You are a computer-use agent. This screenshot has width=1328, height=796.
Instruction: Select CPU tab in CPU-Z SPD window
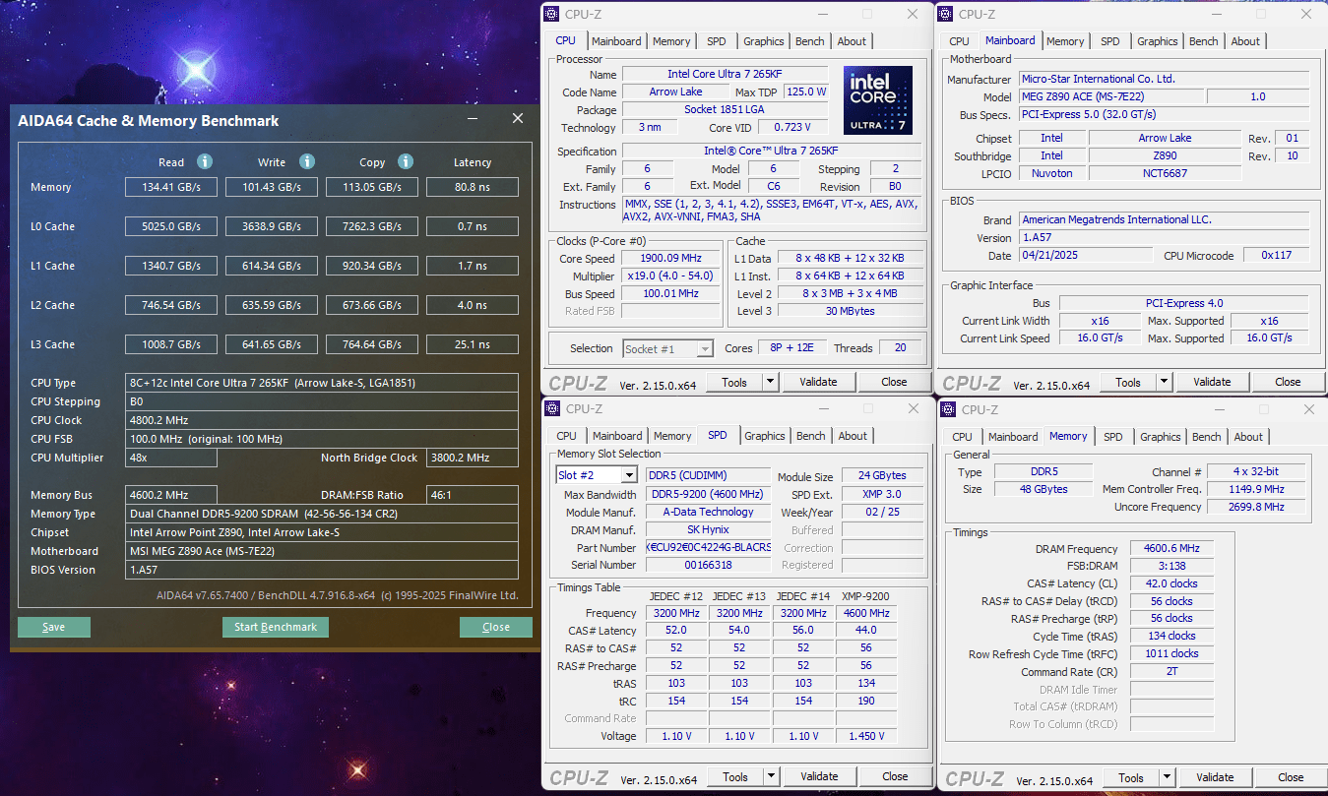[x=566, y=436]
